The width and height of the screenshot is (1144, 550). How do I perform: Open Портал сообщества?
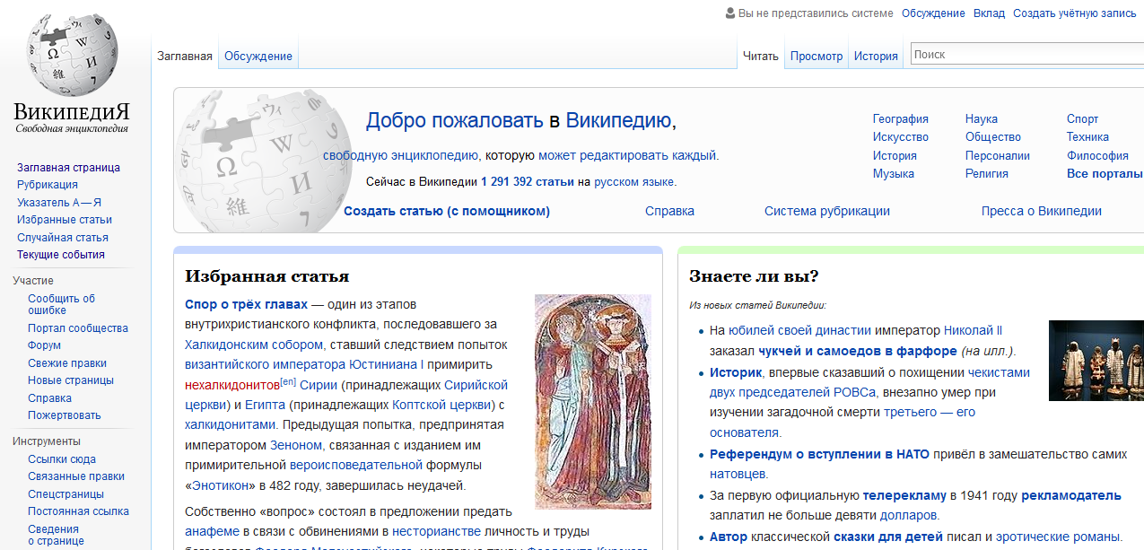click(78, 328)
